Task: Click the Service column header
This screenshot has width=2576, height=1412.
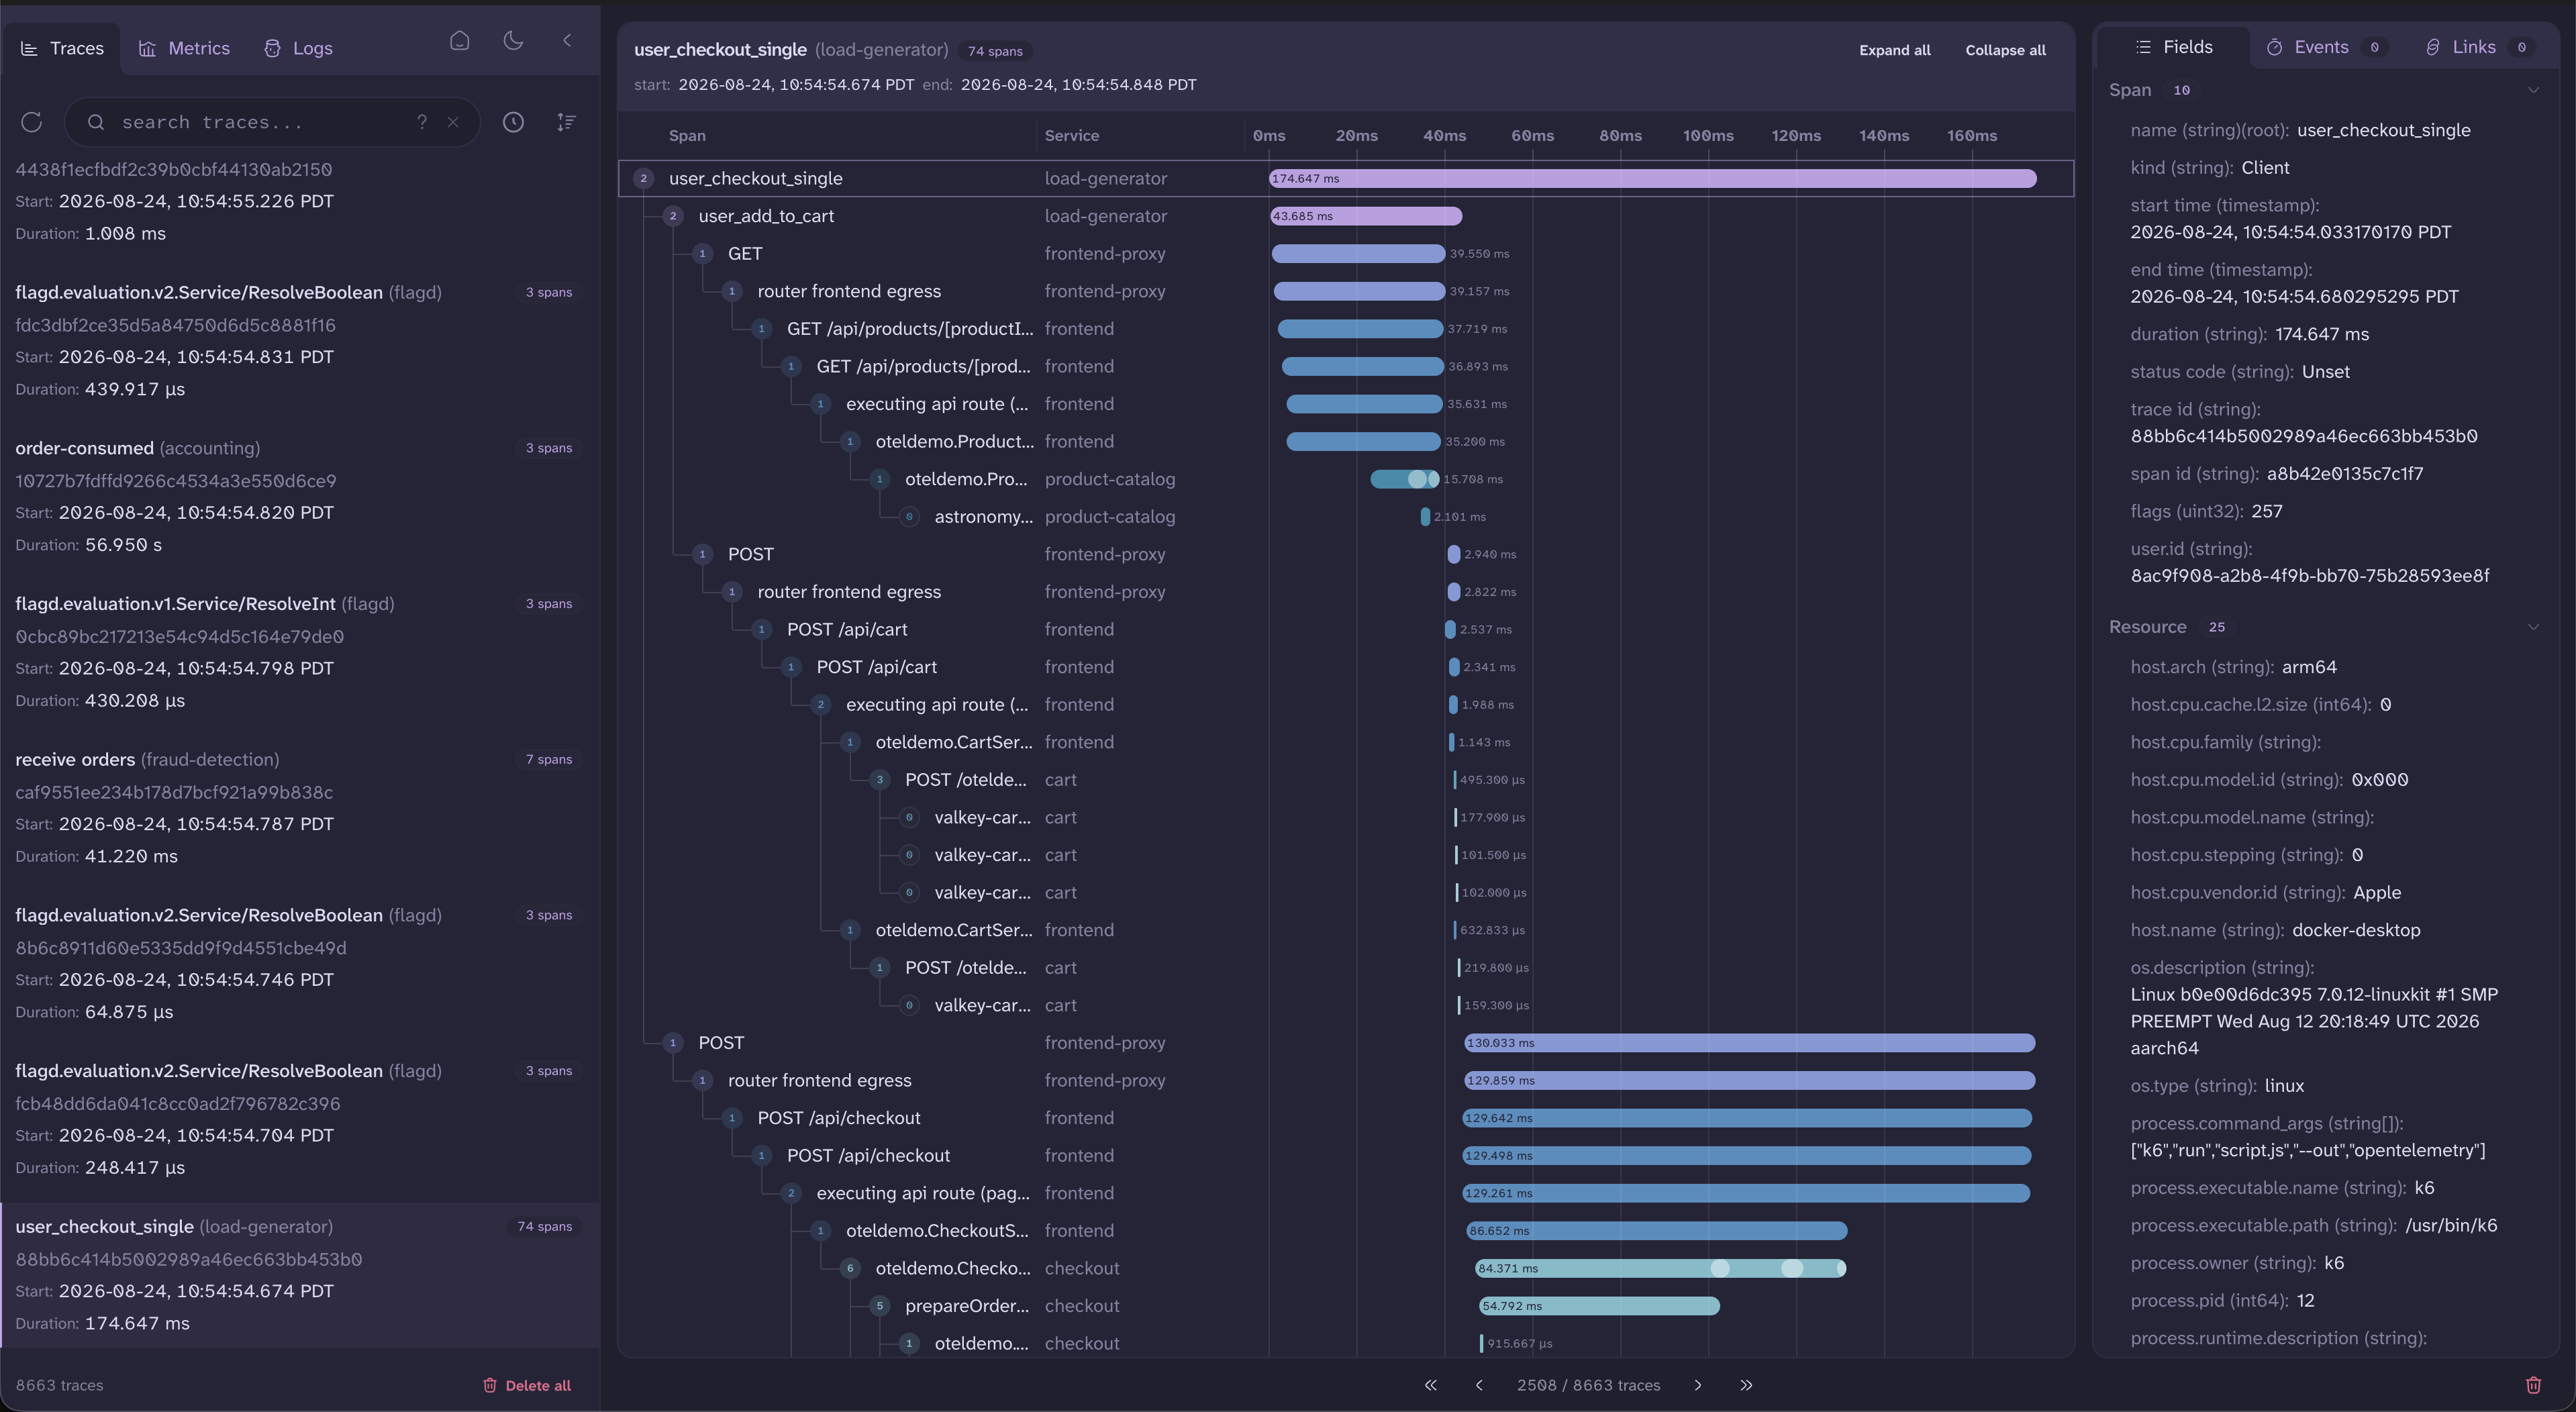Action: (1071, 135)
